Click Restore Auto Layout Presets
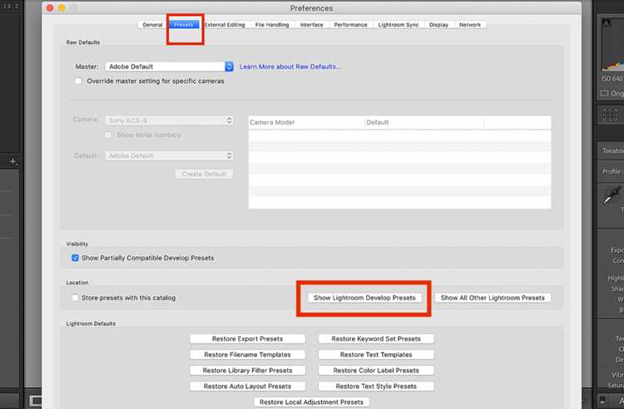This screenshot has width=624, height=409. click(x=248, y=387)
